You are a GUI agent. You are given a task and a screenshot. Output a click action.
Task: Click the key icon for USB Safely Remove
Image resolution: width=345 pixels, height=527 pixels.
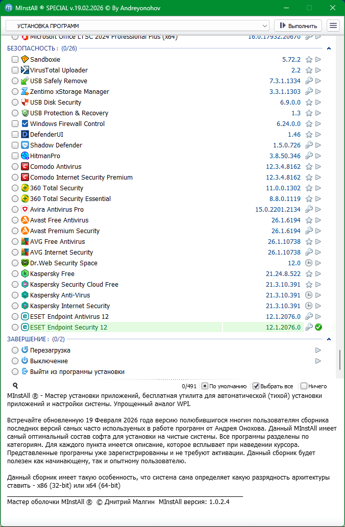(309, 81)
